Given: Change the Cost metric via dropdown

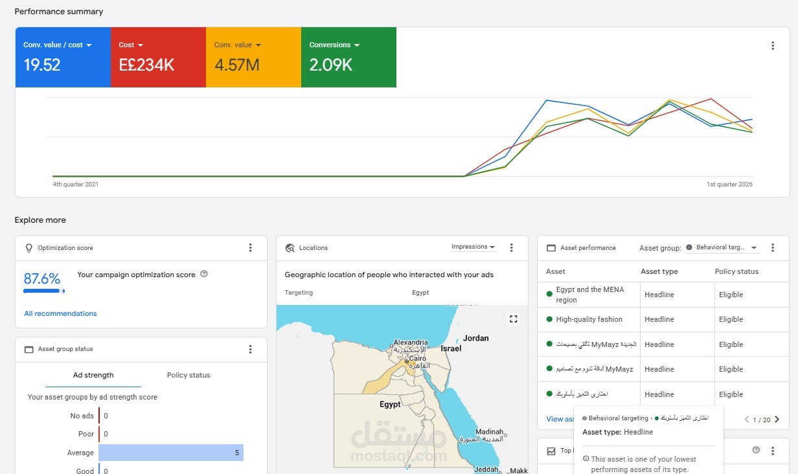Looking at the screenshot, I should point(140,45).
